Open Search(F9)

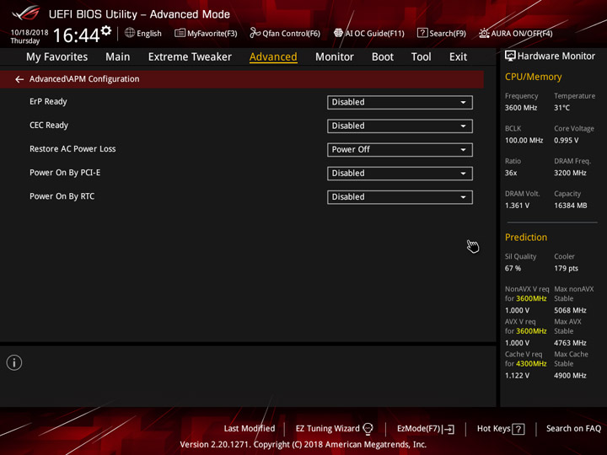(x=442, y=33)
